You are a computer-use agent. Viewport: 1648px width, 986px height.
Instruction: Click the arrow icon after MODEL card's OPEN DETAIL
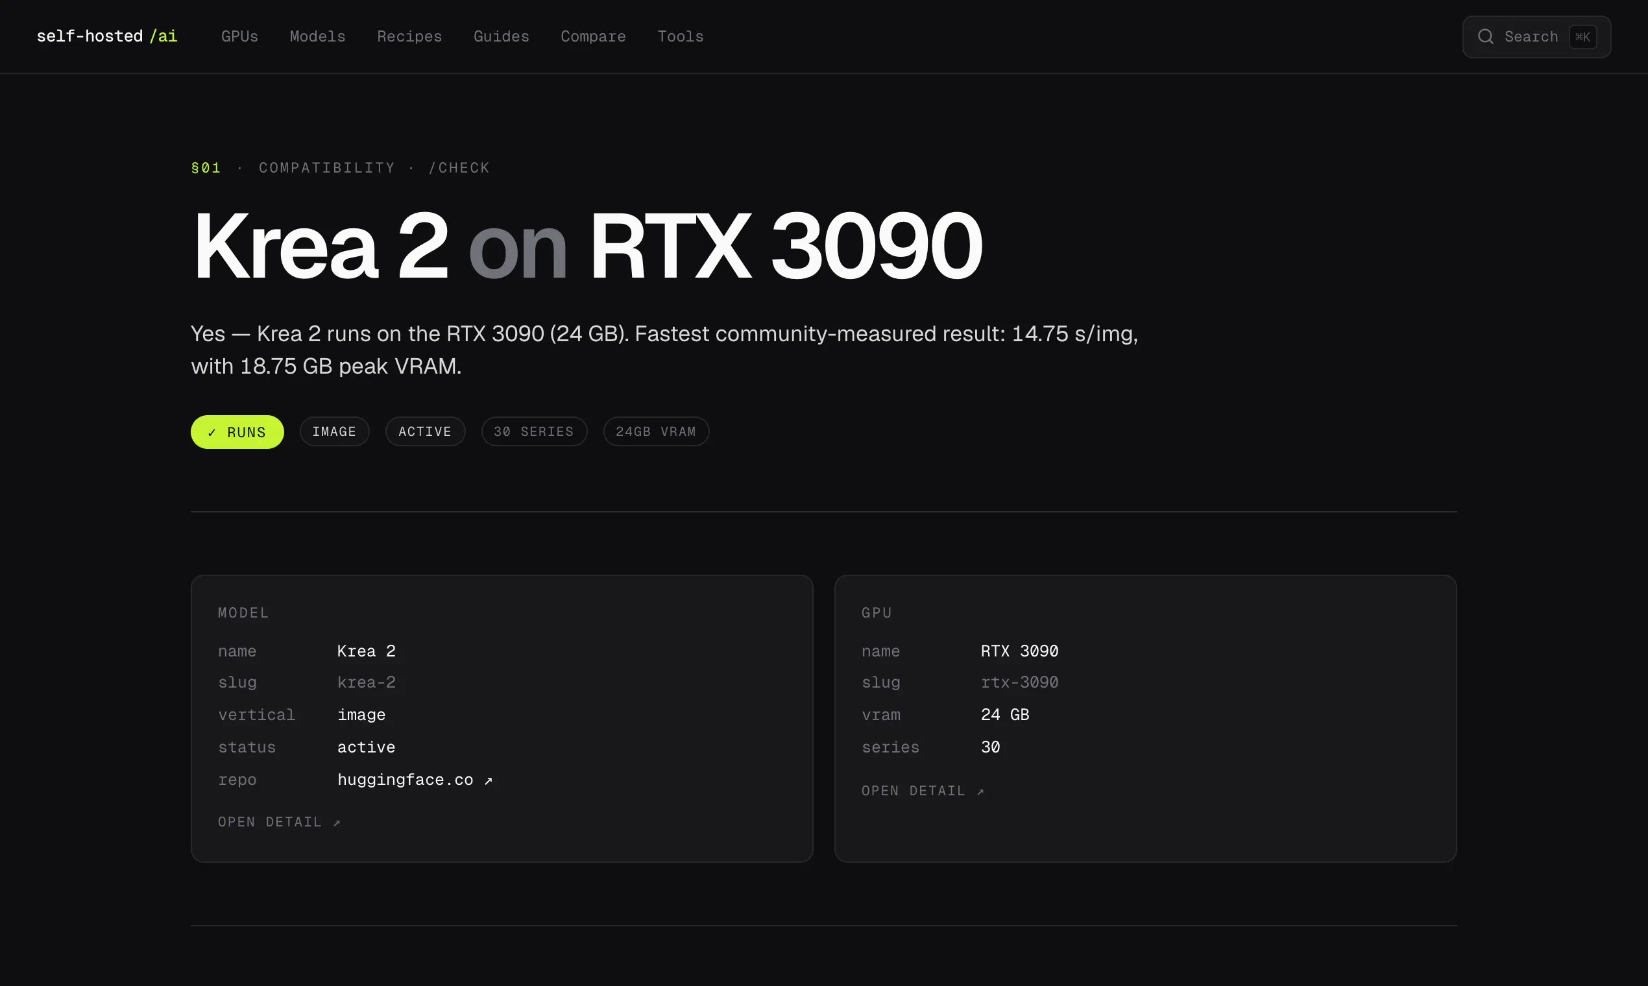(x=336, y=823)
